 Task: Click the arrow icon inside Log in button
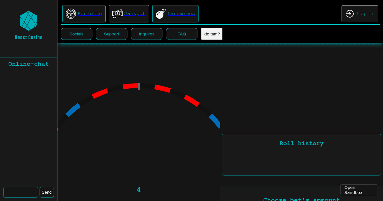tap(350, 13)
